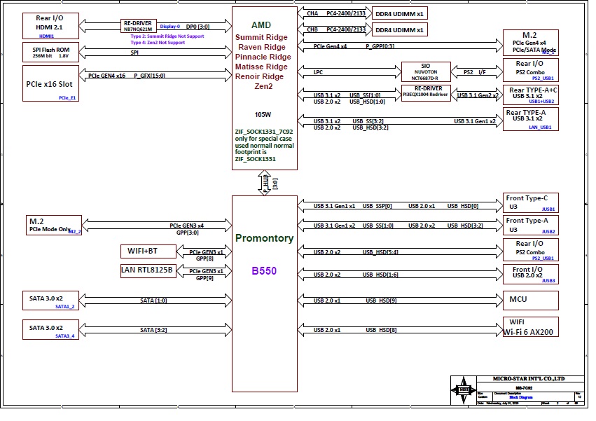Click the PCIe_E1 connector reference
The height and width of the screenshot is (421, 596).
pos(67,98)
